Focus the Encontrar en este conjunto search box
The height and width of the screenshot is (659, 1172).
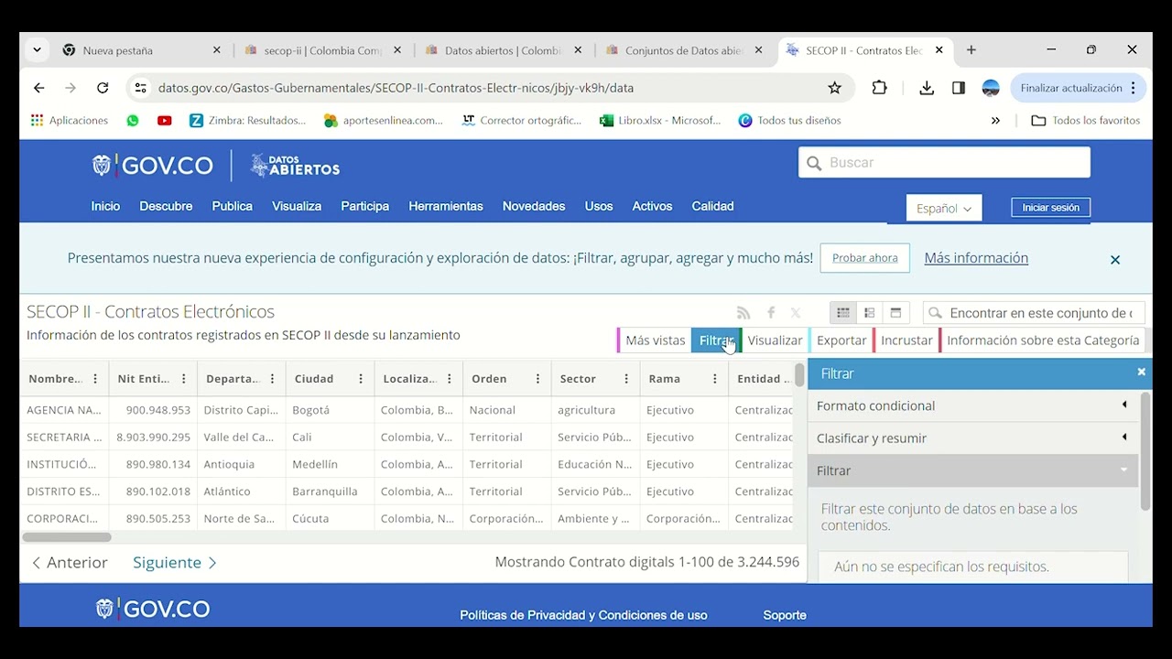pyautogui.click(x=1034, y=313)
